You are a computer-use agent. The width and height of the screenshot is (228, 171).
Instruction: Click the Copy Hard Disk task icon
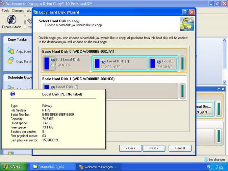pyautogui.click(x=11, y=51)
